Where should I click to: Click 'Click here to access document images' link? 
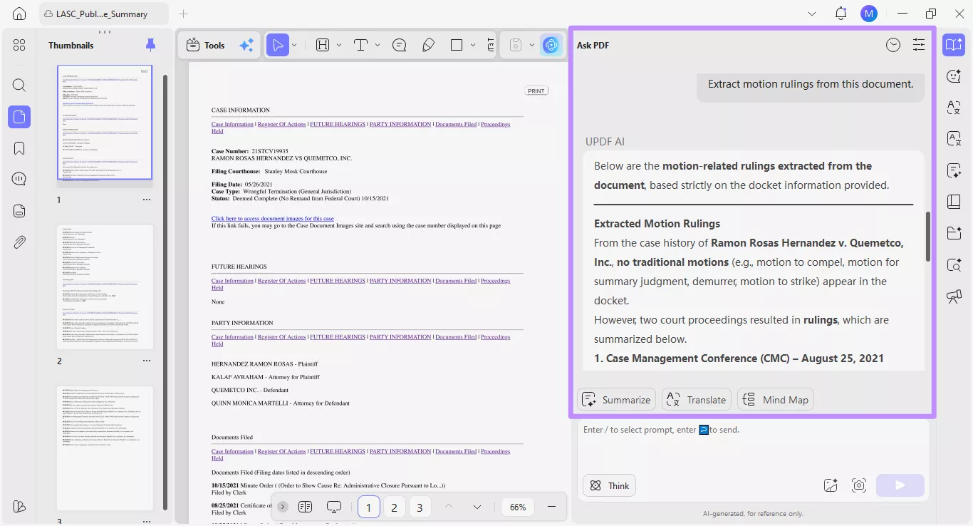(272, 218)
